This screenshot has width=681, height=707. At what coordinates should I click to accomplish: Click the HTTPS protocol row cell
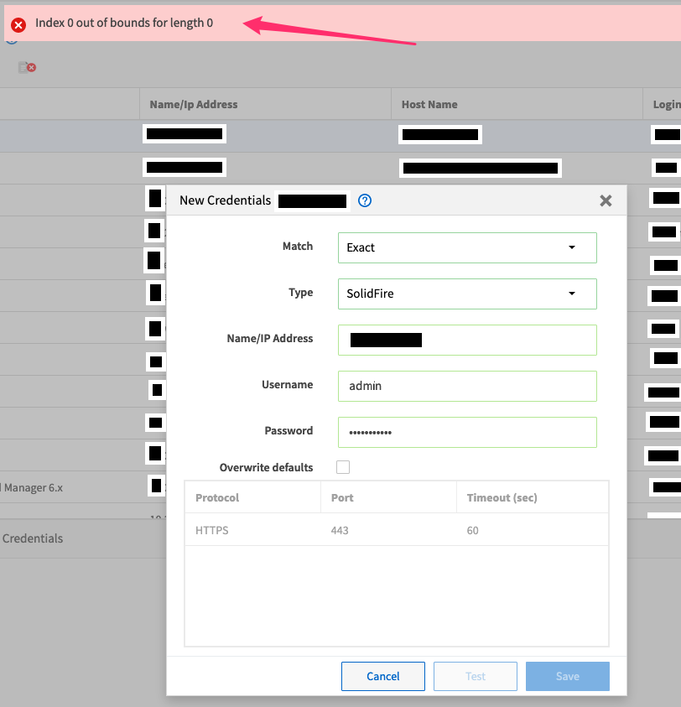[212, 531]
